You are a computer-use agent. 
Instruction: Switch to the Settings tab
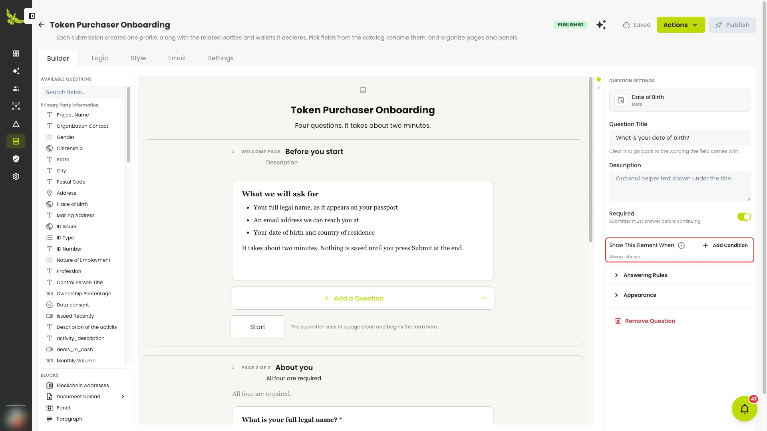tap(221, 58)
